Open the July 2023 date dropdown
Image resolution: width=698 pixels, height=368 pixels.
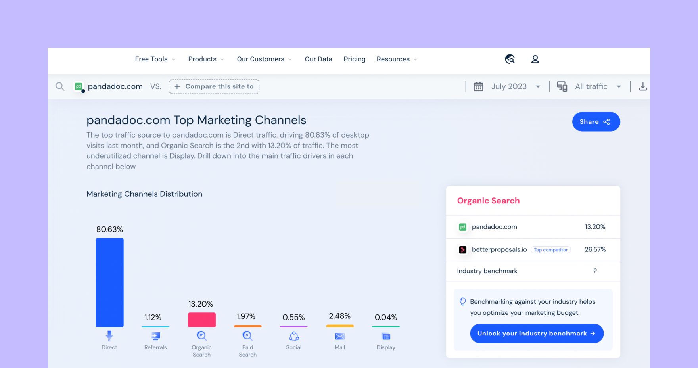(516, 86)
